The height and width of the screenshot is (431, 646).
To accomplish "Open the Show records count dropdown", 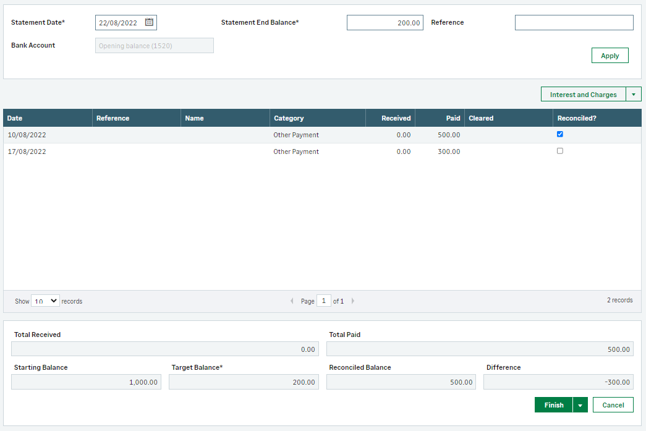I will (x=45, y=301).
